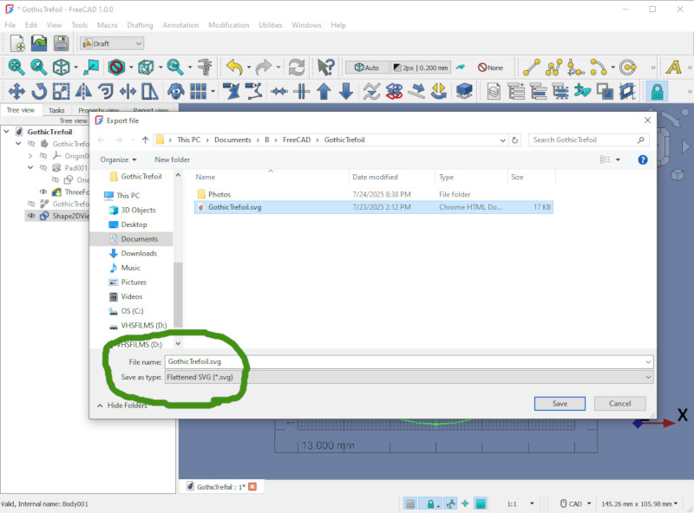This screenshot has width=694, height=513.
Task: Toggle visibility eye of Shape2DView item
Action: (x=31, y=216)
